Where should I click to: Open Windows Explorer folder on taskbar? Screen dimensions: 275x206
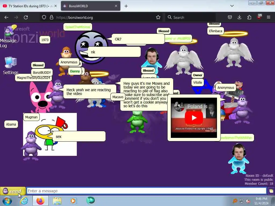coord(57,201)
